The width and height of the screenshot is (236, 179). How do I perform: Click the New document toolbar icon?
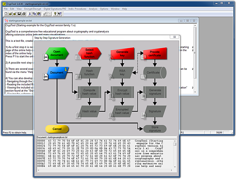[6, 14]
